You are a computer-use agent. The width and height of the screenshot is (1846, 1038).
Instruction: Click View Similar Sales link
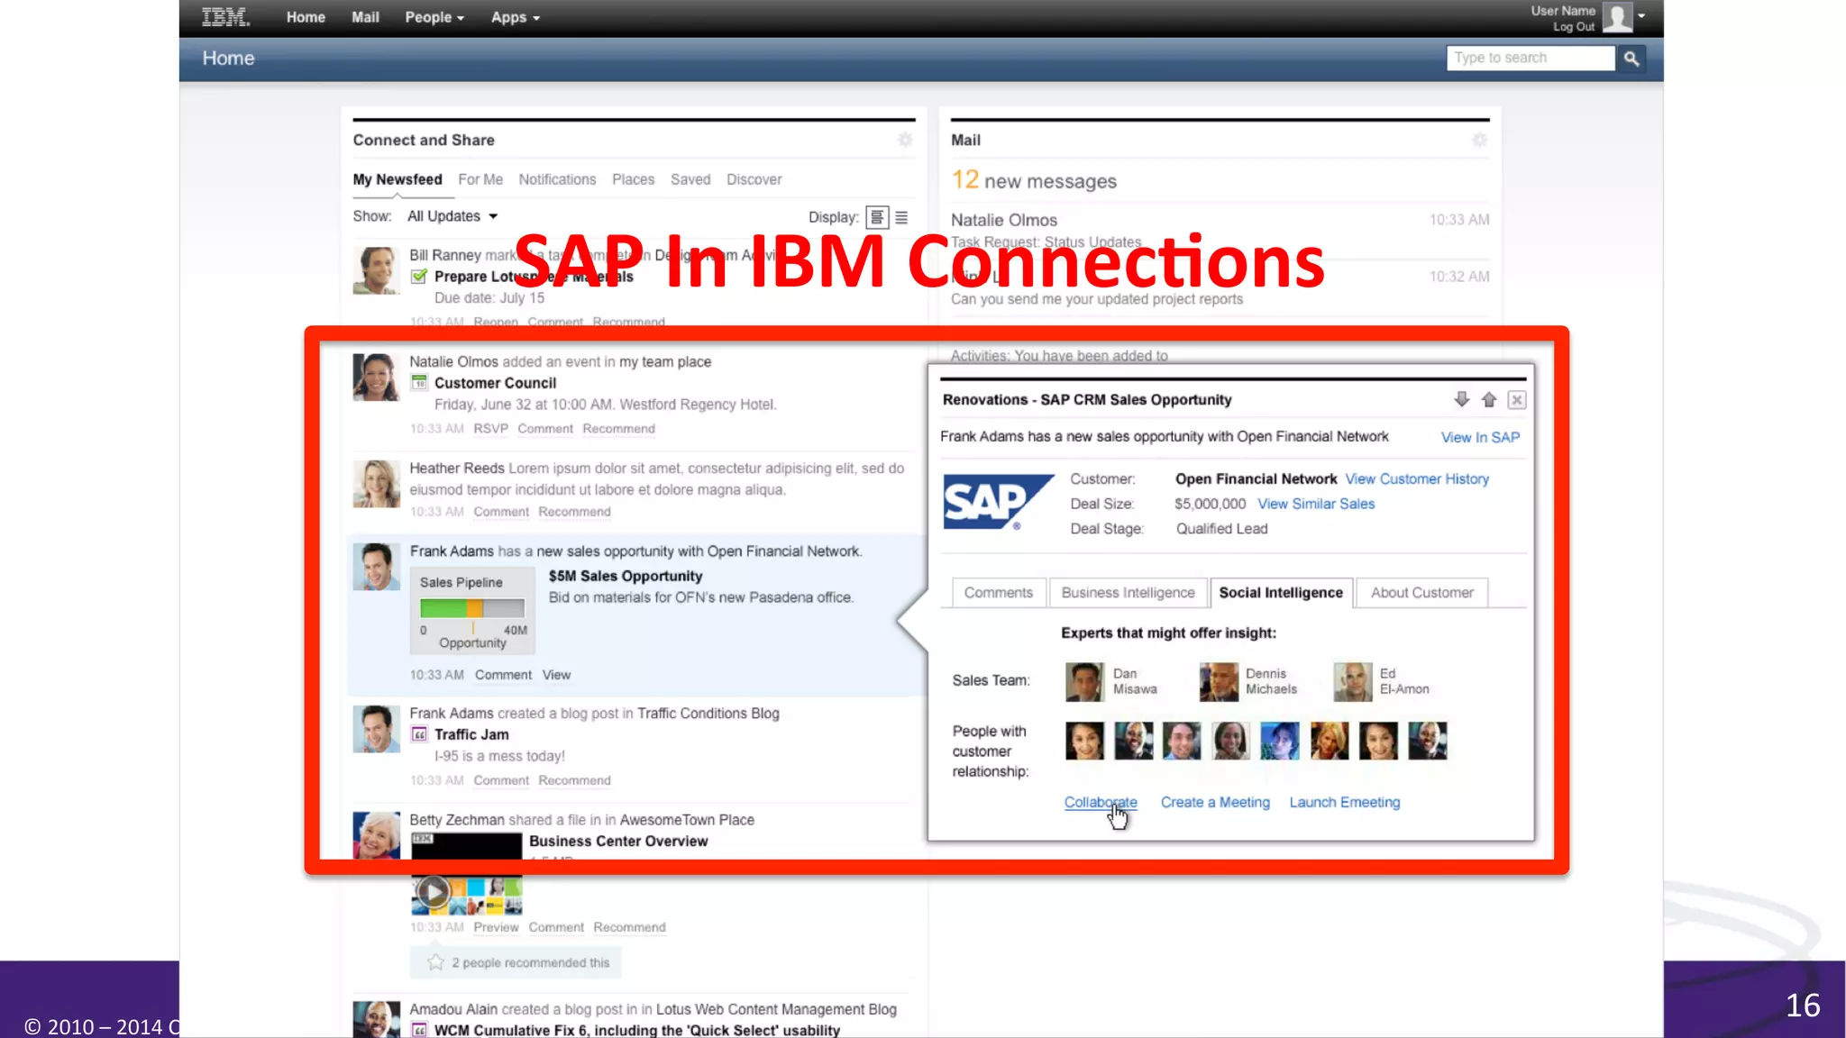click(1316, 504)
